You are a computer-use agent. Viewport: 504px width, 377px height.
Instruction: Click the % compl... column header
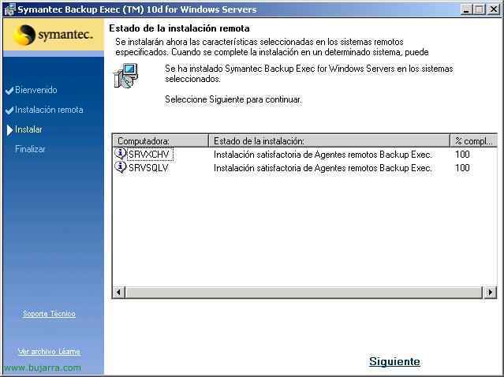point(473,140)
